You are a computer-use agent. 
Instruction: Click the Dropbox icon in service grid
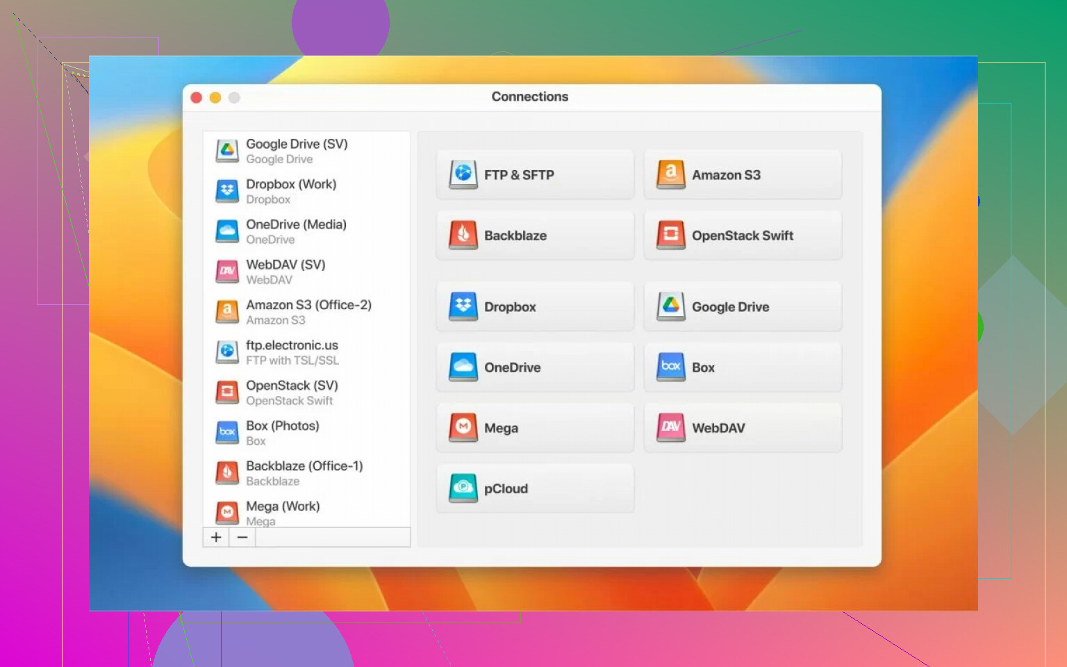click(x=463, y=306)
